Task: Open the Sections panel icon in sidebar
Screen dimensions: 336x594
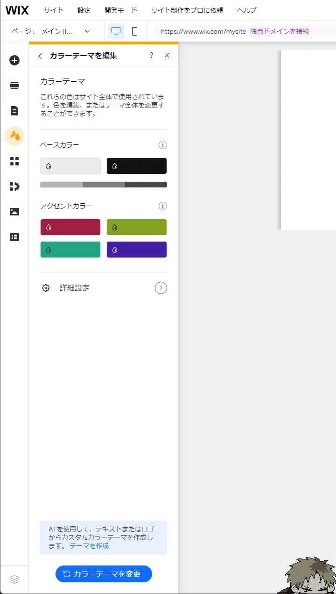Action: point(14,86)
